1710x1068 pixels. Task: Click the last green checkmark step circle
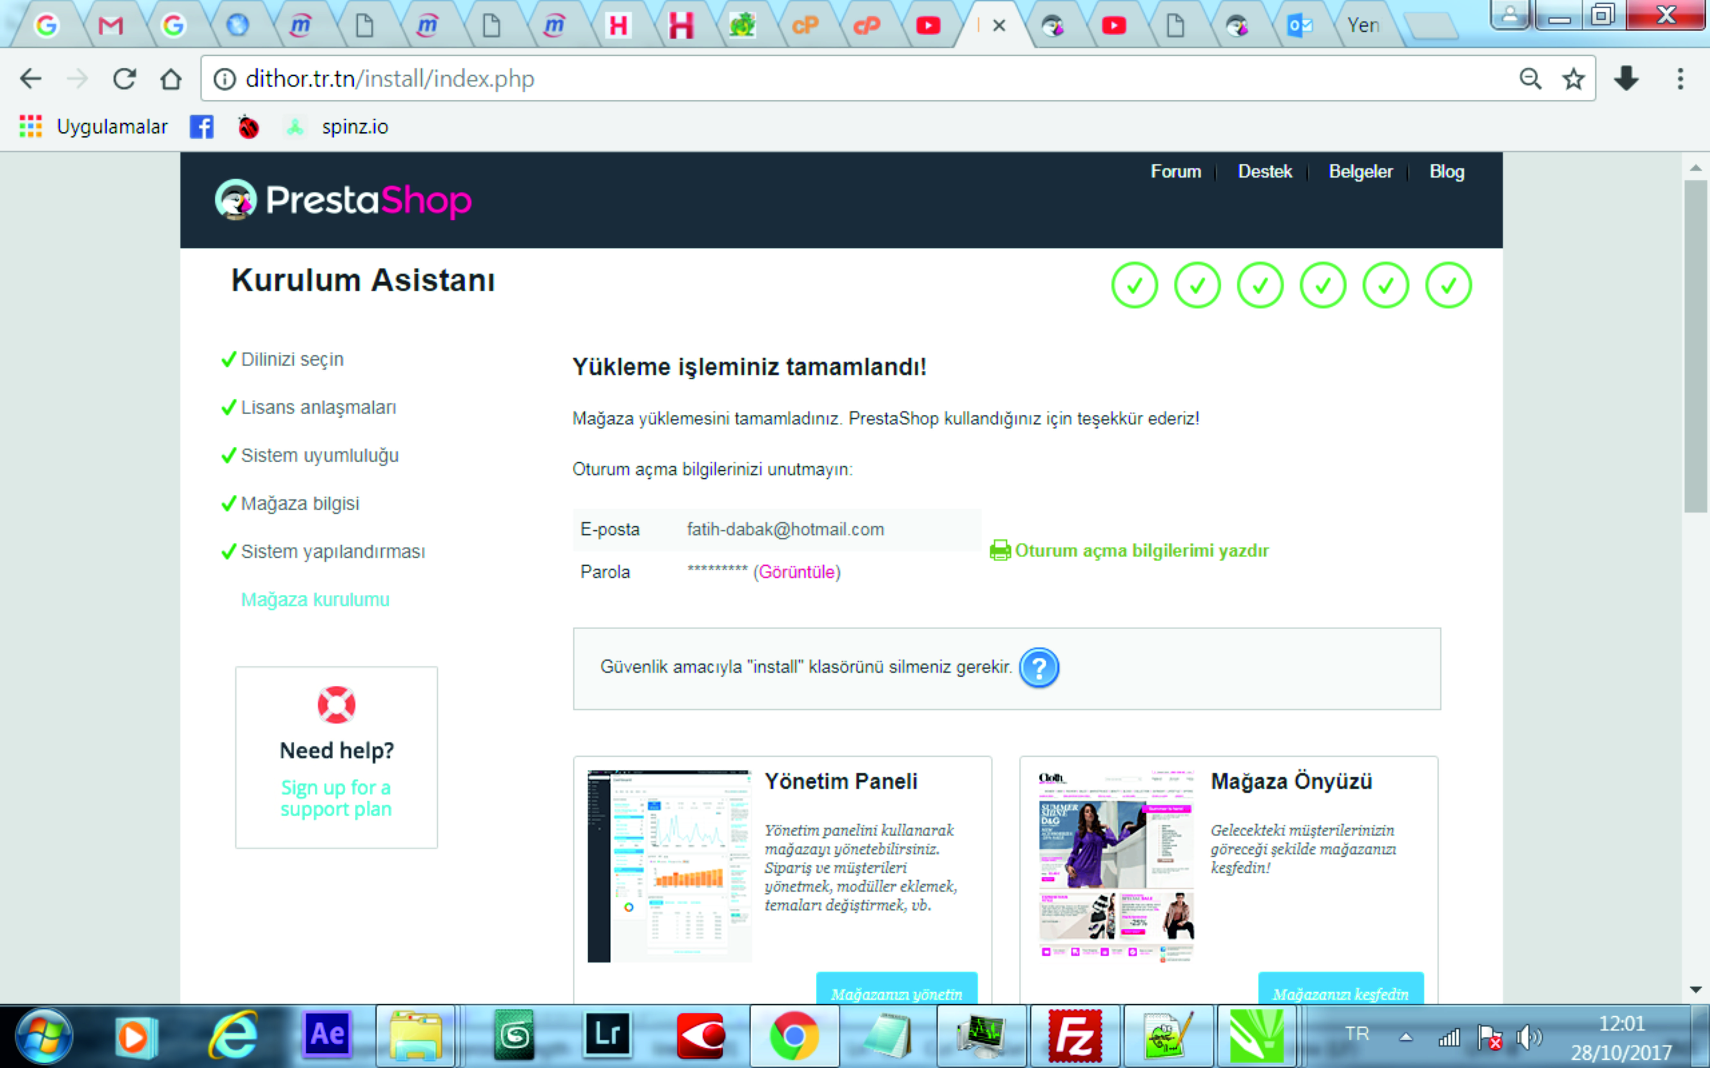(1449, 286)
